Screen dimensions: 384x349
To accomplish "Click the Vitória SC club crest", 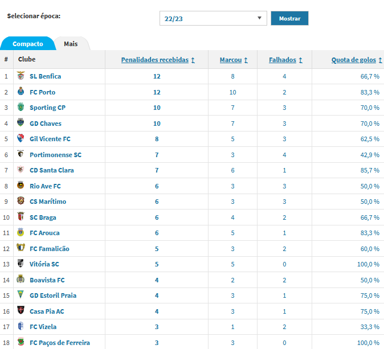I will tap(21, 264).
